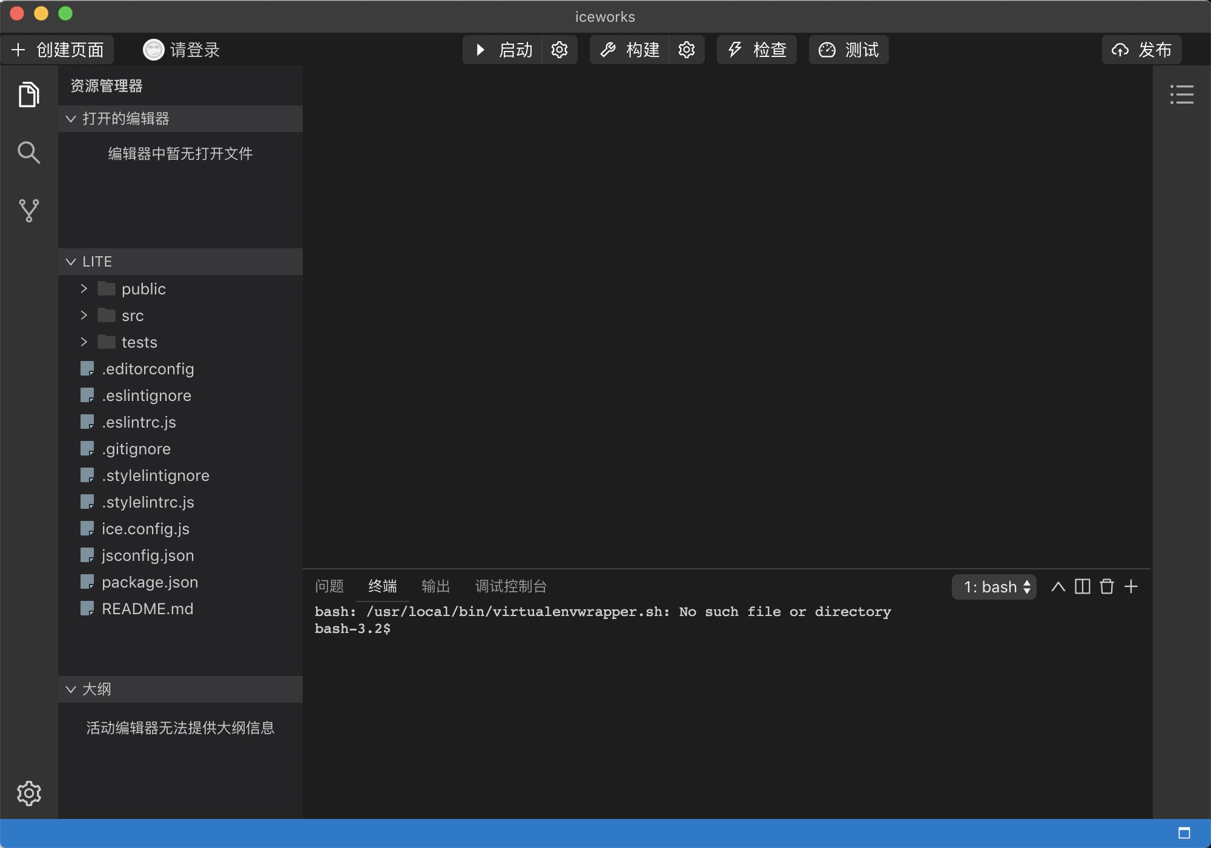1211x848 pixels.
Task: Collapse the 大纲 outline section
Action: 180,689
